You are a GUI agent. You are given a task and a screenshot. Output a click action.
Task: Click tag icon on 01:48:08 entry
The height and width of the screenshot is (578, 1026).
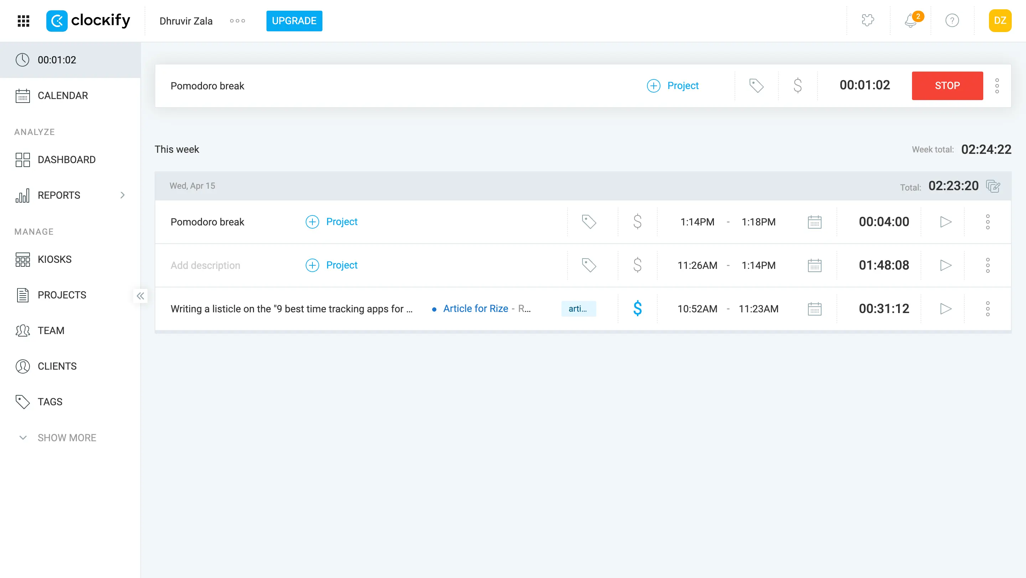(x=589, y=265)
